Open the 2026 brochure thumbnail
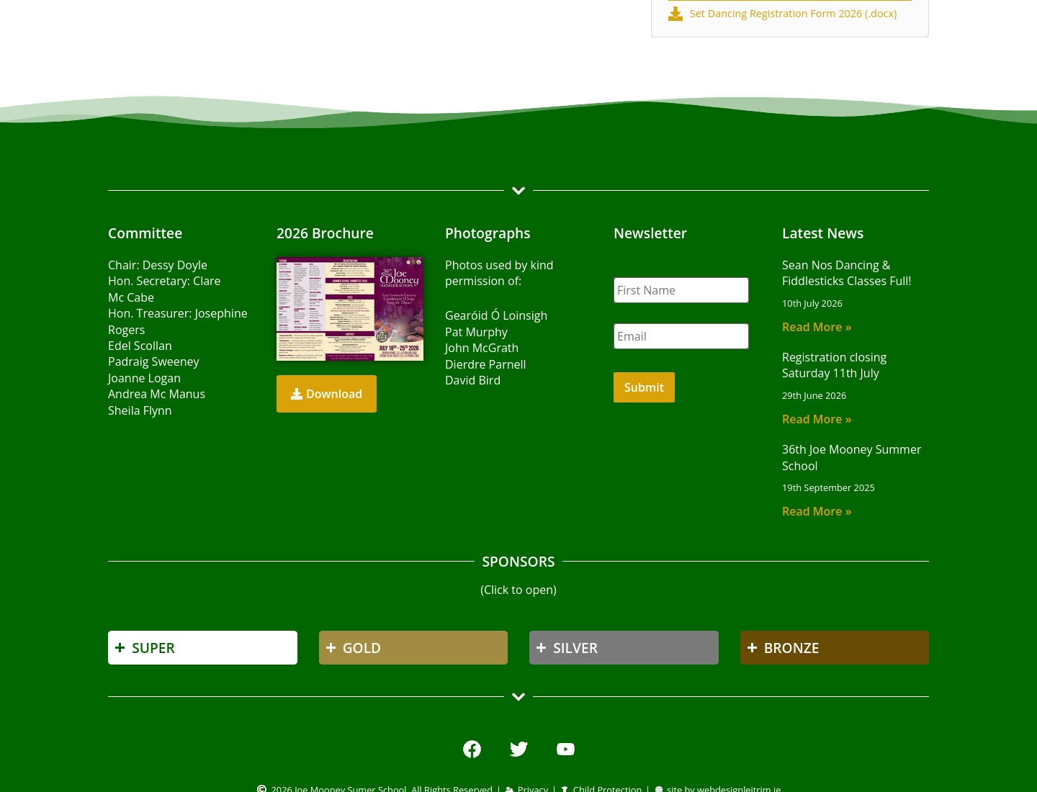The width and height of the screenshot is (1037, 792). tap(350, 309)
